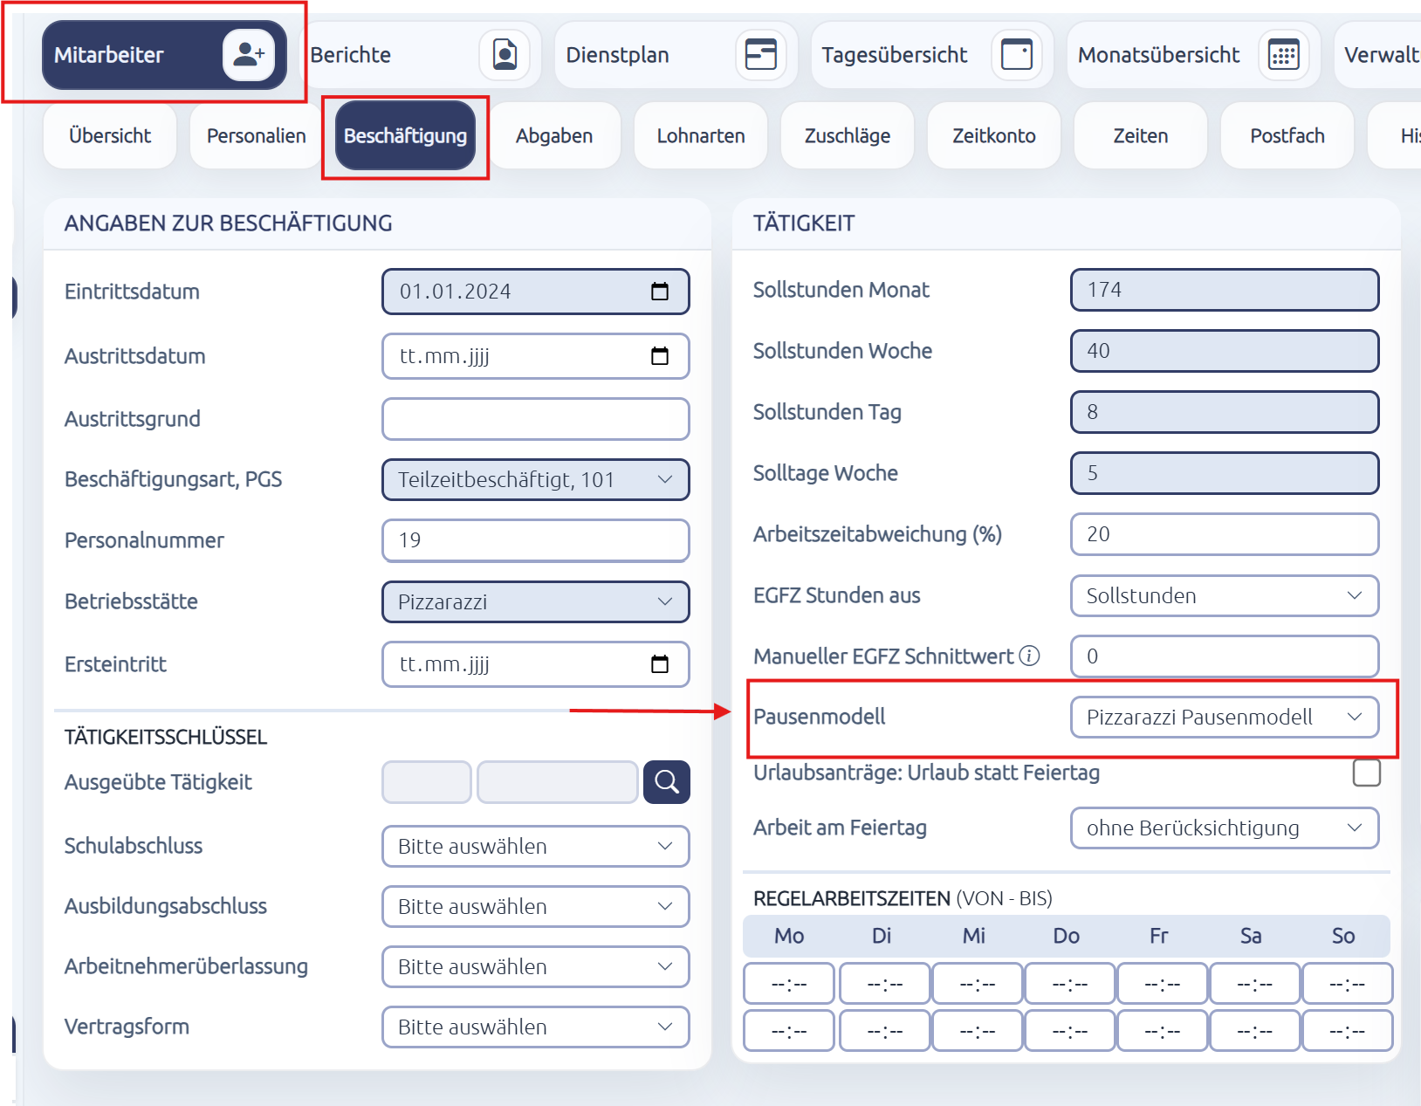
Task: Click the Austrittsdatum date field
Action: coord(536,356)
